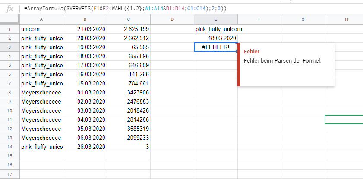The width and height of the screenshot is (363, 179).
Task: Click Meyerscheeeee cell in row 8
Action: pos(41,92)
